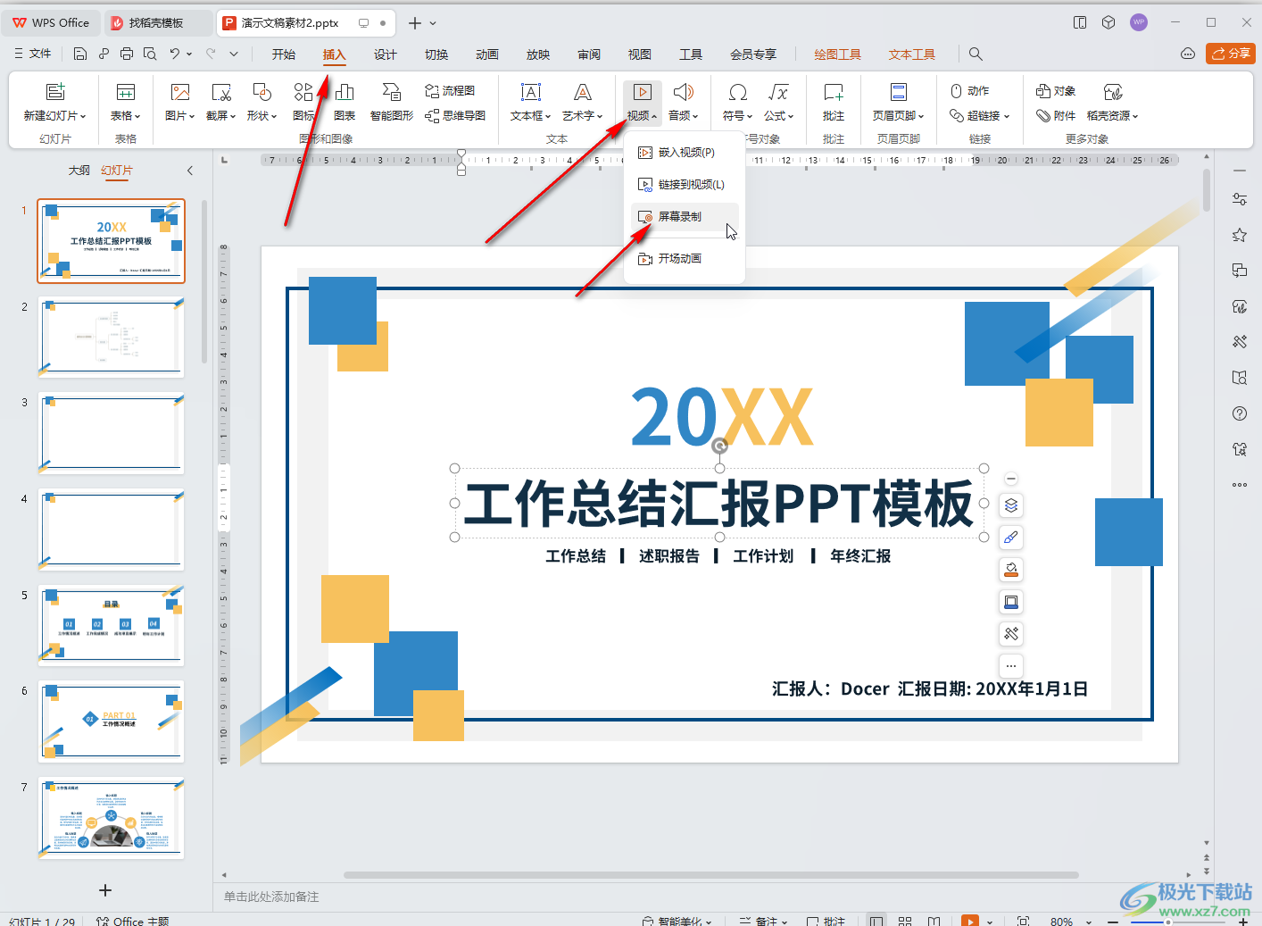
Task: Click the Print icon in quick toolbar
Action: tap(127, 54)
